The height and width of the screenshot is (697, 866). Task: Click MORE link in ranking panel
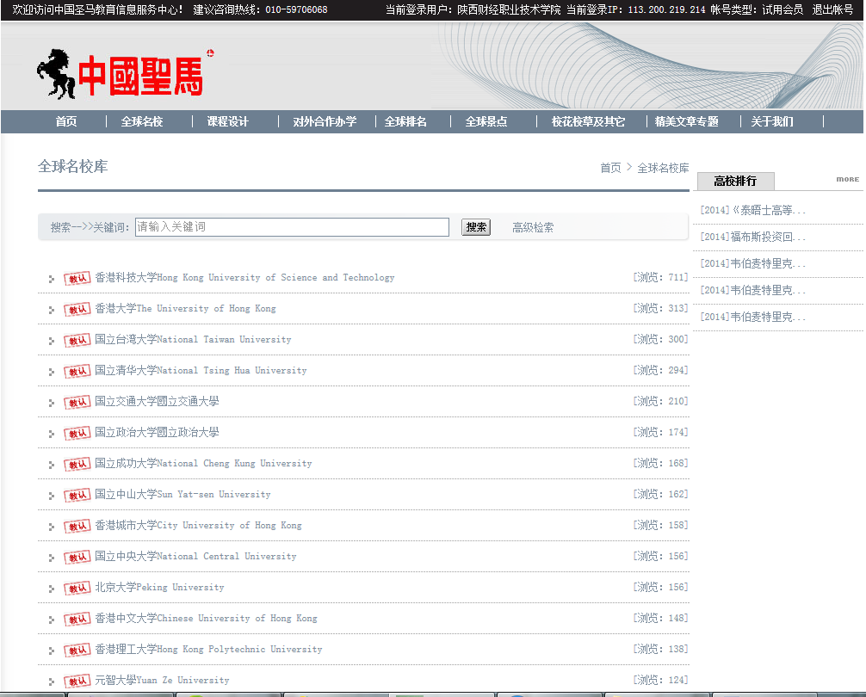pyautogui.click(x=847, y=179)
